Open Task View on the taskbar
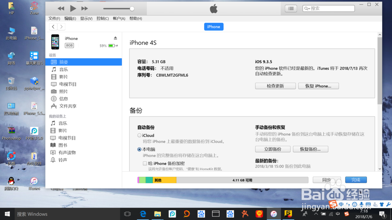The height and width of the screenshot is (220, 392). tap(127, 214)
